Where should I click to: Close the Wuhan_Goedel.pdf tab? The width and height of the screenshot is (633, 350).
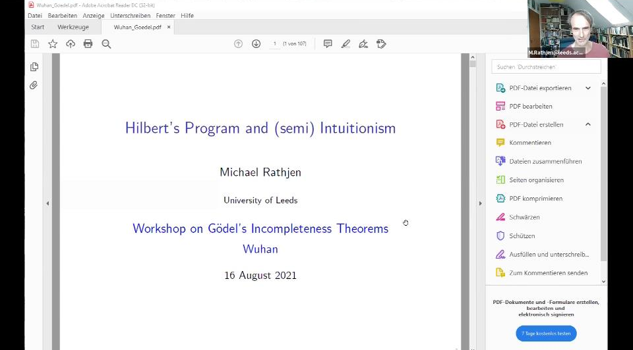169,27
